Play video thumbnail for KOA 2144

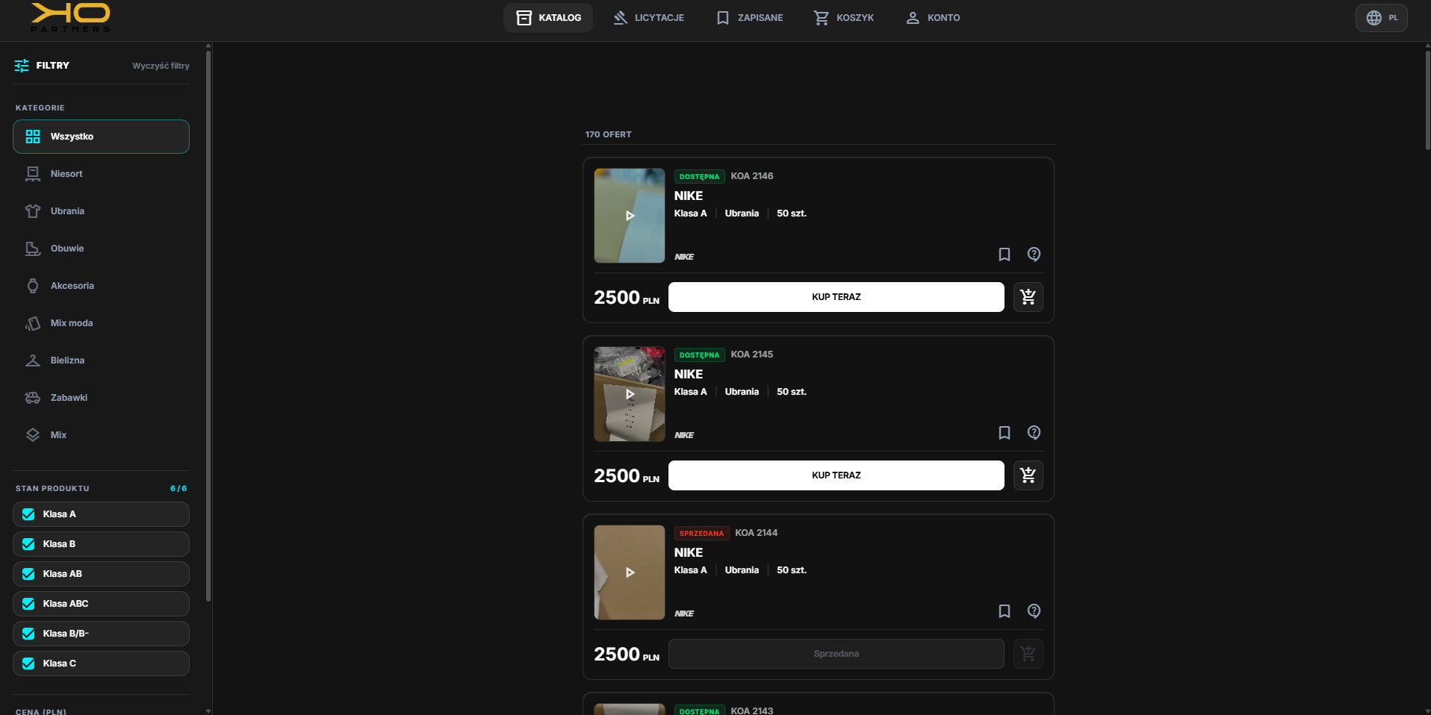coord(630,572)
